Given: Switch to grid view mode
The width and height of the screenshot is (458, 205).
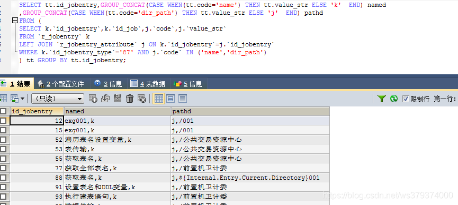Looking at the screenshot, I should (x=158, y=99).
